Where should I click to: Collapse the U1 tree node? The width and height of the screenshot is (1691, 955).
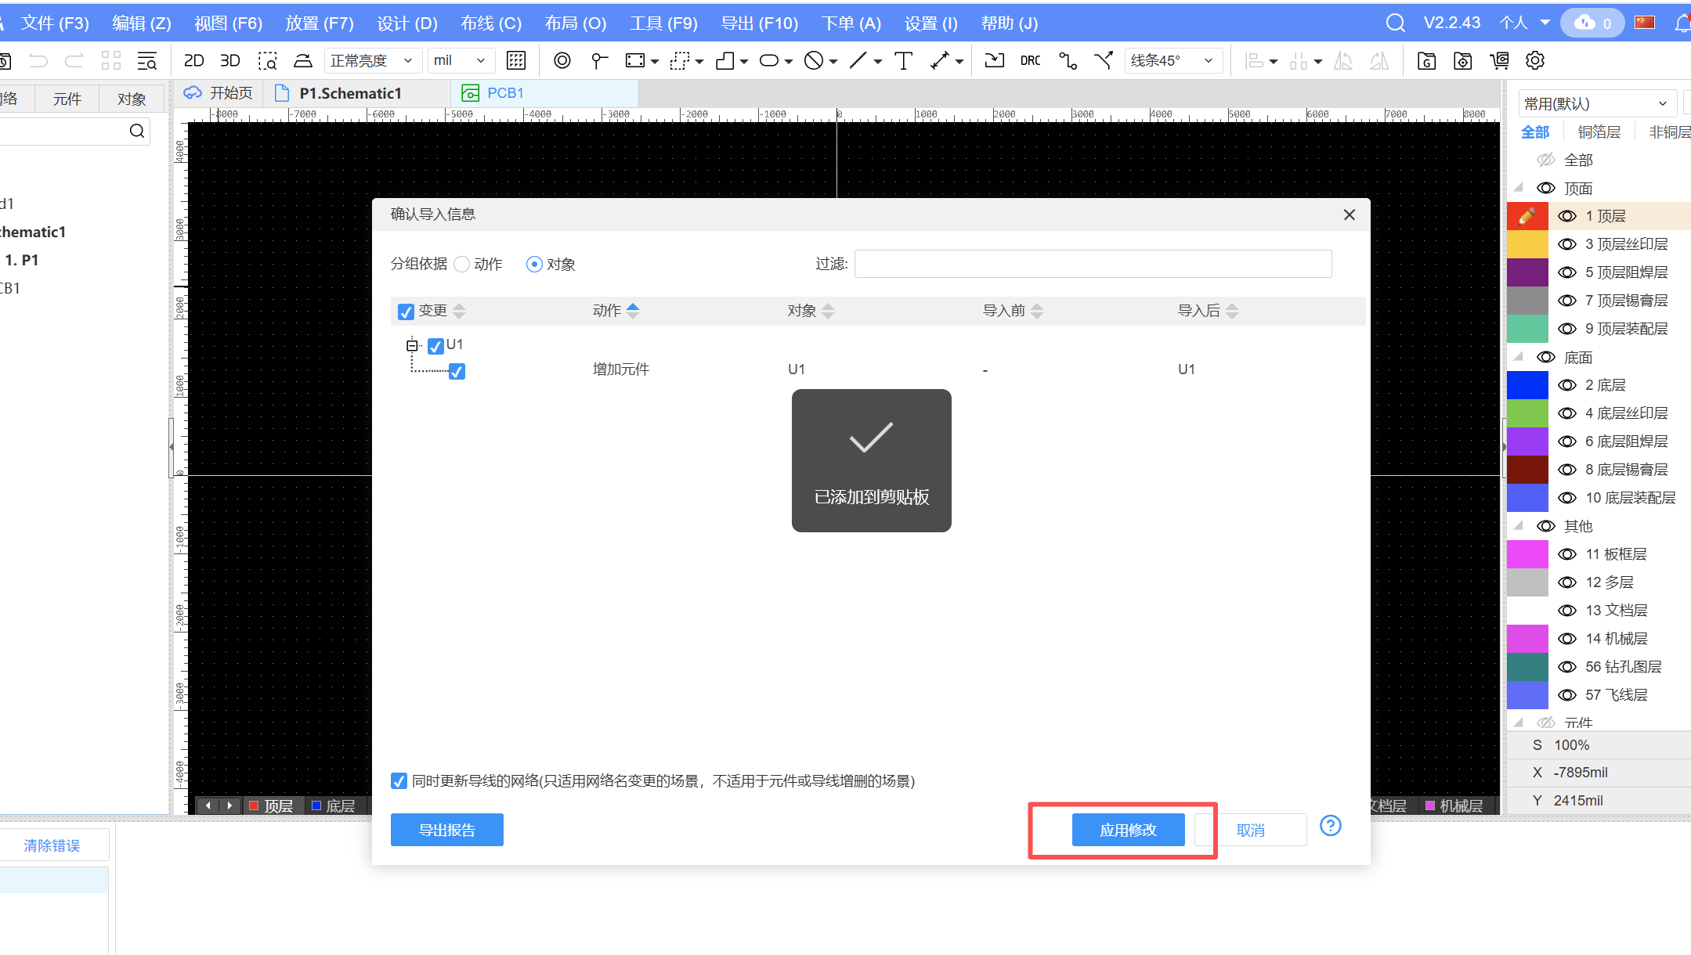pos(412,345)
